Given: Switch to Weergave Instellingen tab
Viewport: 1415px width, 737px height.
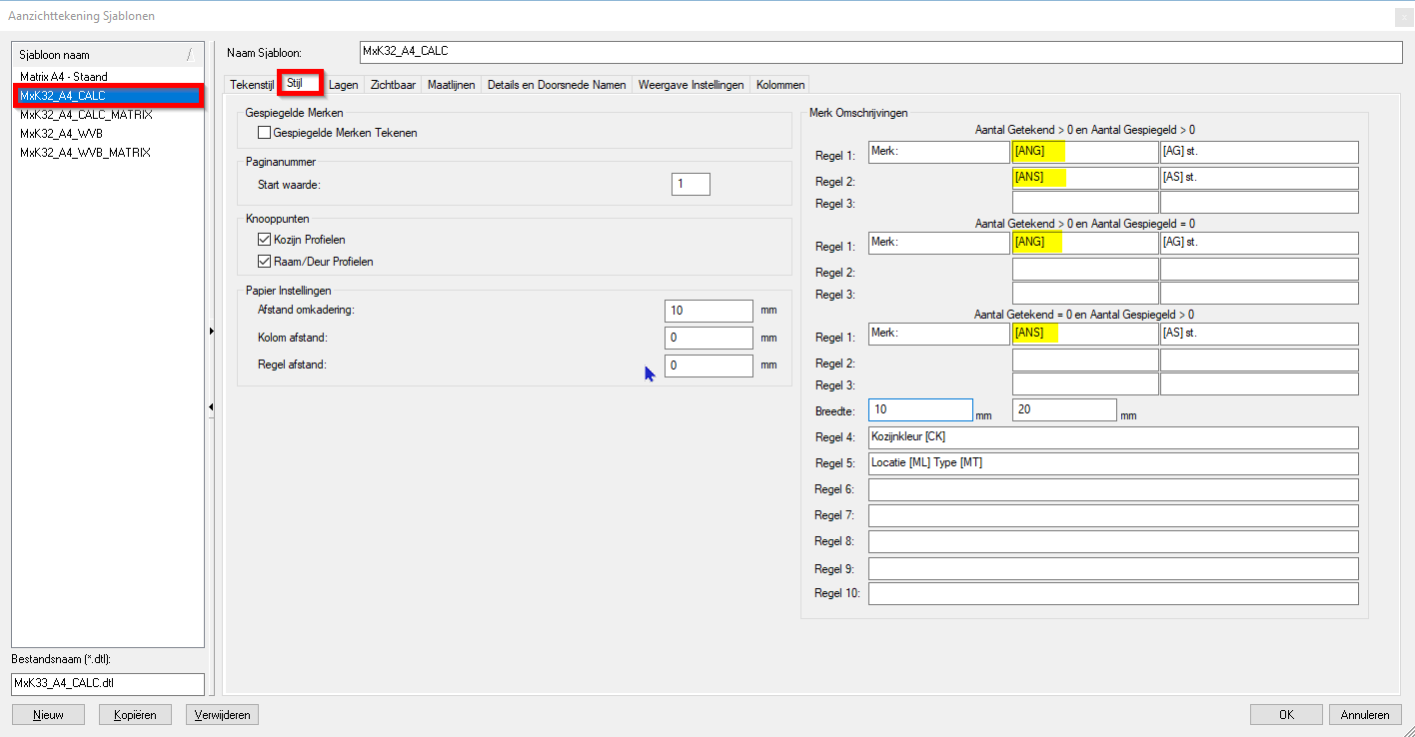Looking at the screenshot, I should (x=692, y=85).
